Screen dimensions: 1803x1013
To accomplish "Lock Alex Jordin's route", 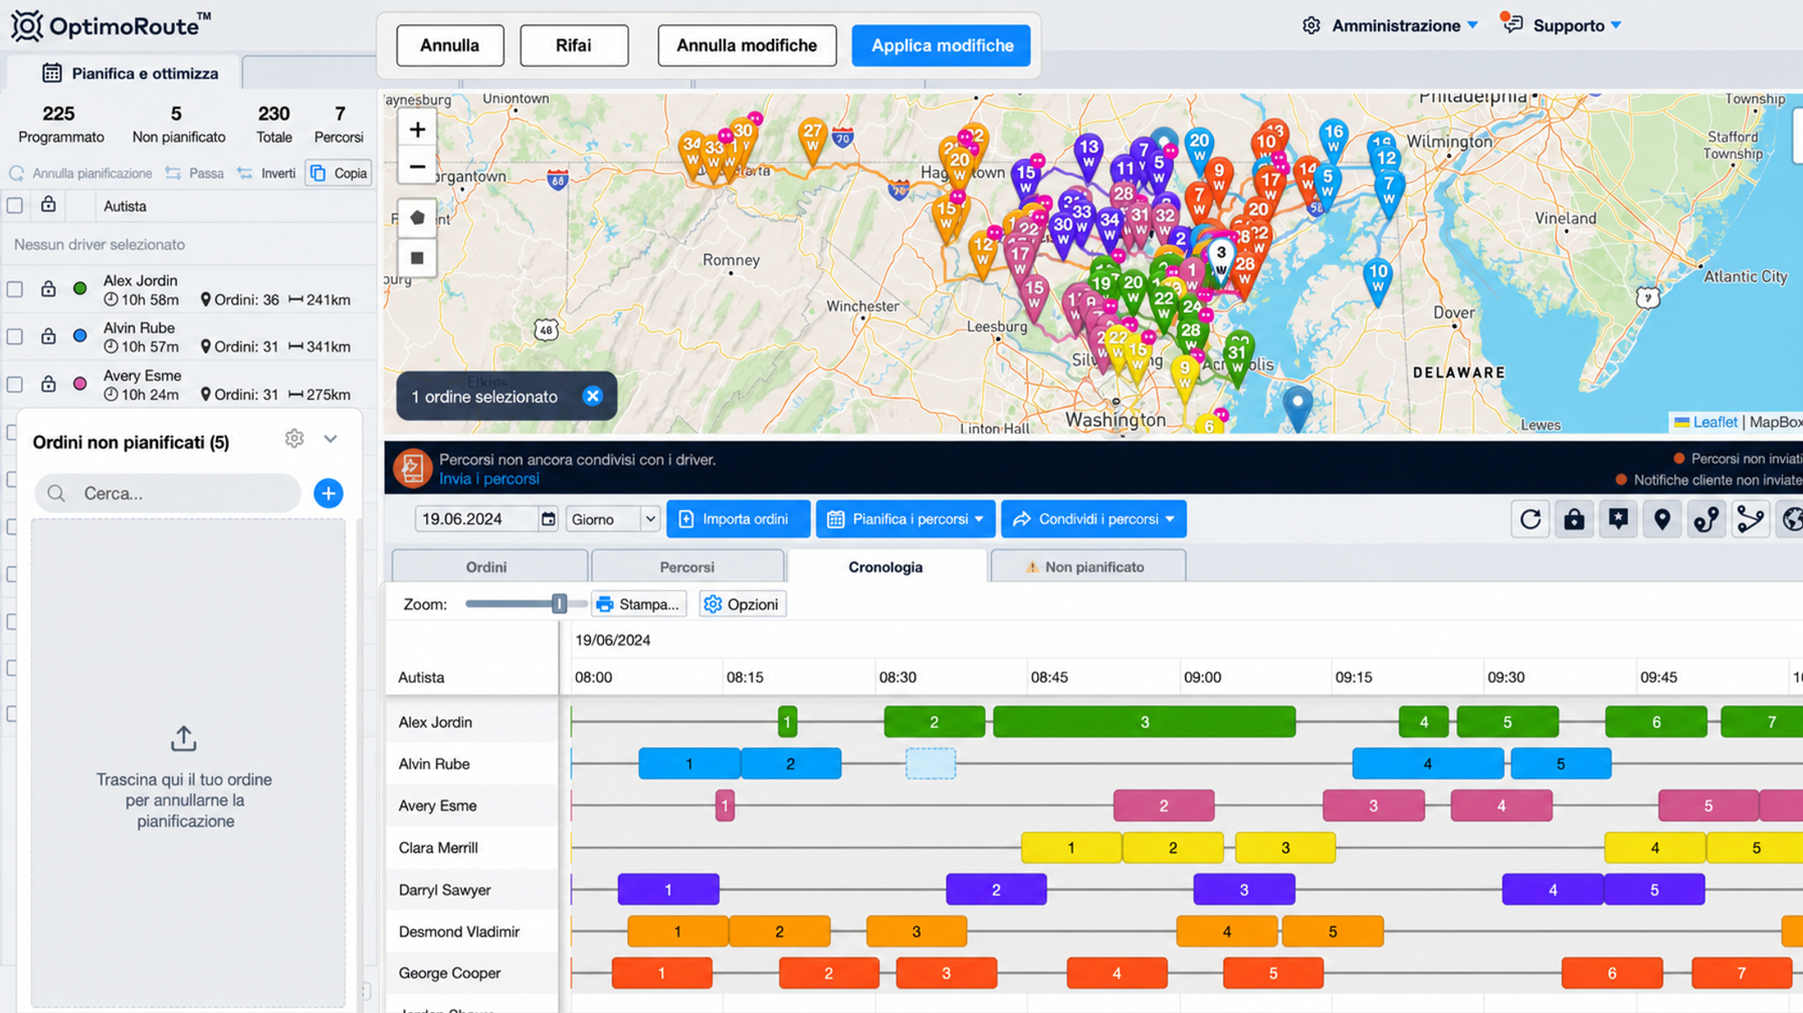I will [48, 289].
